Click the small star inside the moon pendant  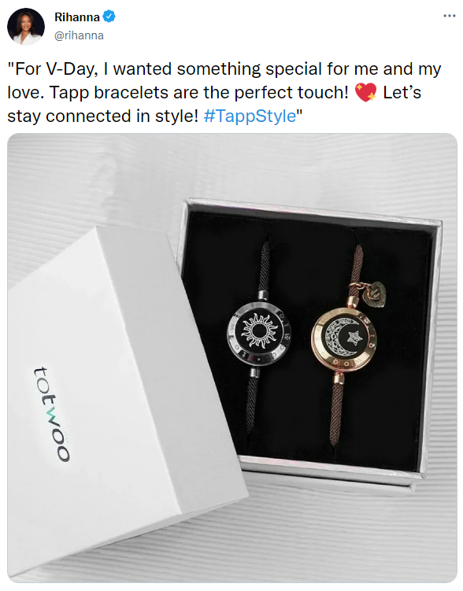tap(354, 337)
